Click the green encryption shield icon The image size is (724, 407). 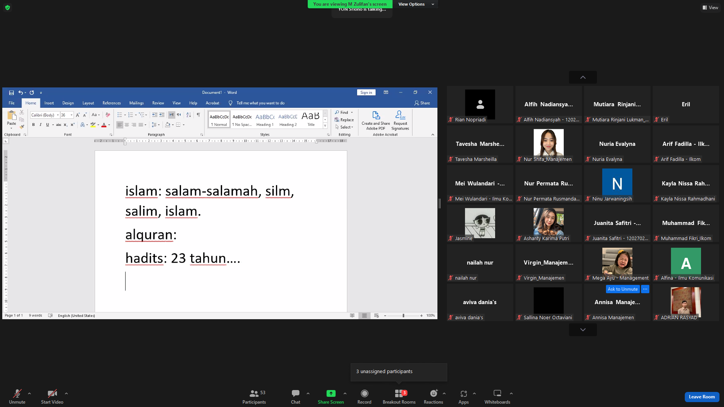8,8
